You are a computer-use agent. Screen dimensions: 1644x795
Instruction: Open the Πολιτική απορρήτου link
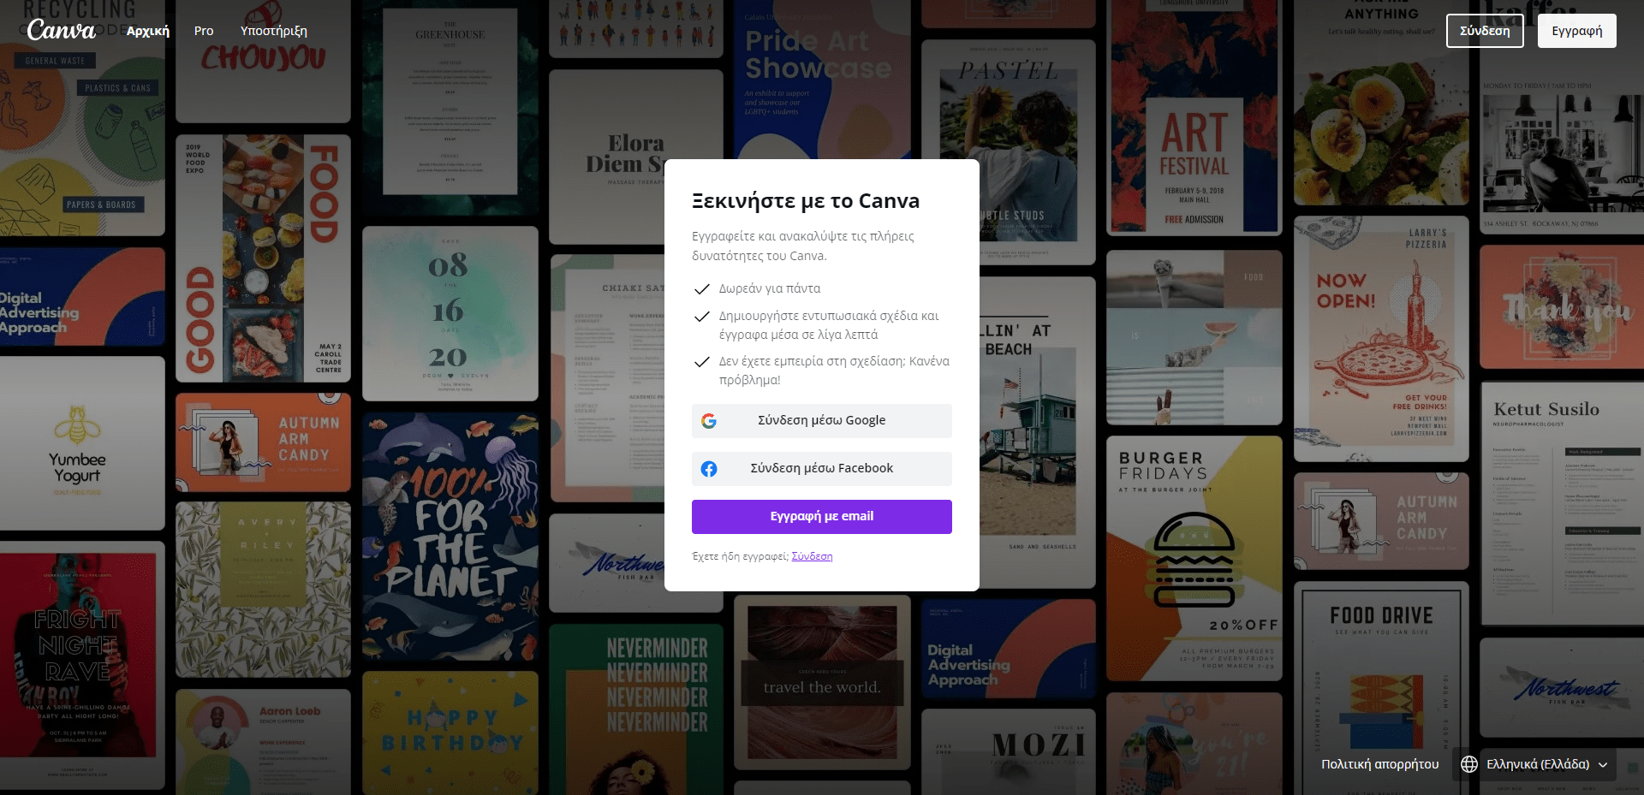click(1379, 764)
